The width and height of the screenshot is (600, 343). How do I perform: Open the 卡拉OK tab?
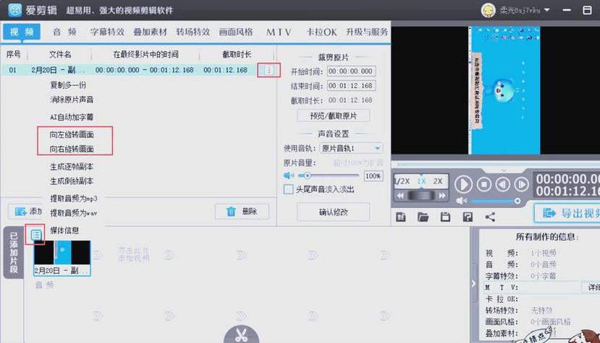tap(322, 32)
